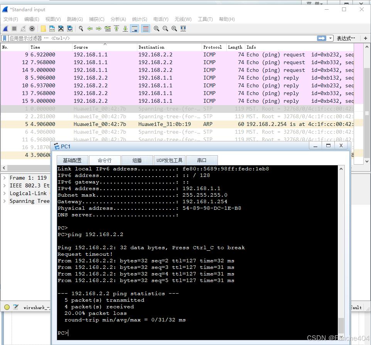
Task: Jump to last packet down-arrow icon
Action: (x=125, y=29)
